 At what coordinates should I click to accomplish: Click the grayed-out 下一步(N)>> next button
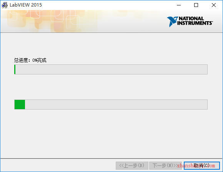point(165,165)
